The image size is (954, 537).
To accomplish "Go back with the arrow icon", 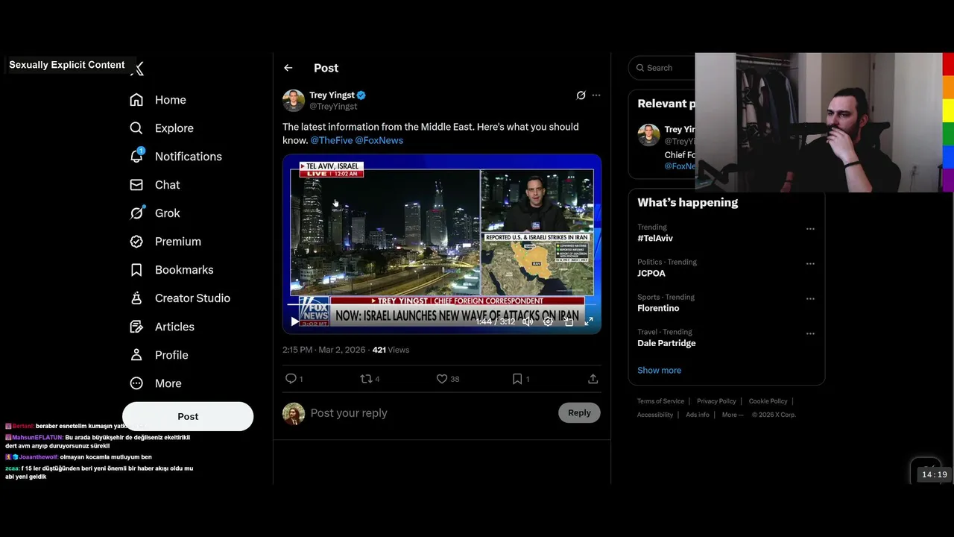I will [x=288, y=68].
